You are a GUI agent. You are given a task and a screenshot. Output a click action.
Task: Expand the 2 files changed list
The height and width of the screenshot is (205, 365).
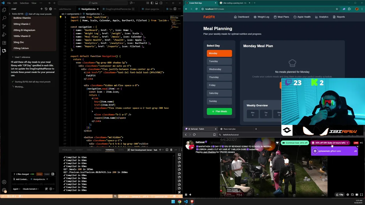tap(14, 174)
